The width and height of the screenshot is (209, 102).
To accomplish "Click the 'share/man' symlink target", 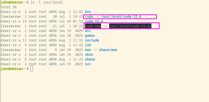I will coord(108,50).
